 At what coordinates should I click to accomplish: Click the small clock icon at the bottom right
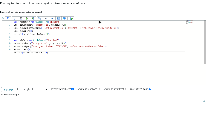(x=204, y=101)
